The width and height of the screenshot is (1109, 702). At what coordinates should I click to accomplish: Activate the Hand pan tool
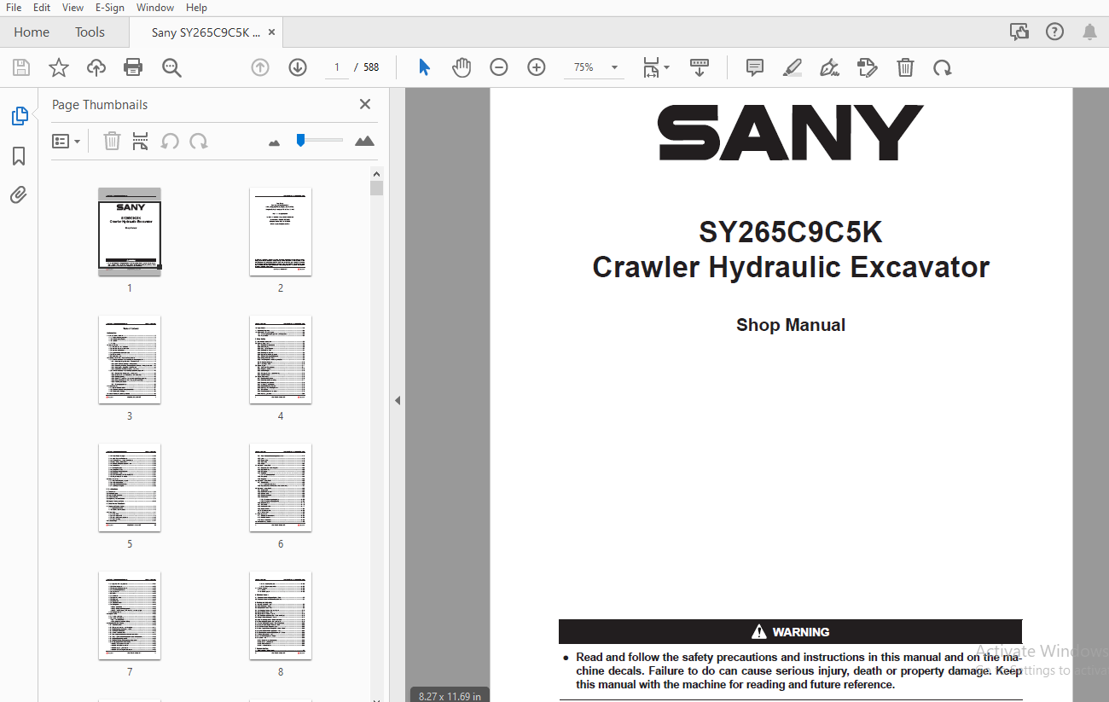coord(462,67)
